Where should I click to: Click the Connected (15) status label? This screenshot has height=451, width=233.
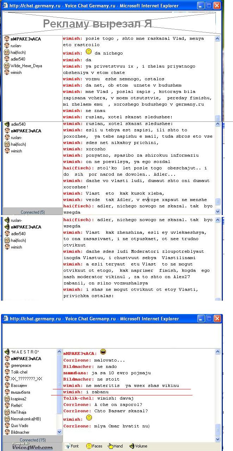pyautogui.click(x=33, y=440)
